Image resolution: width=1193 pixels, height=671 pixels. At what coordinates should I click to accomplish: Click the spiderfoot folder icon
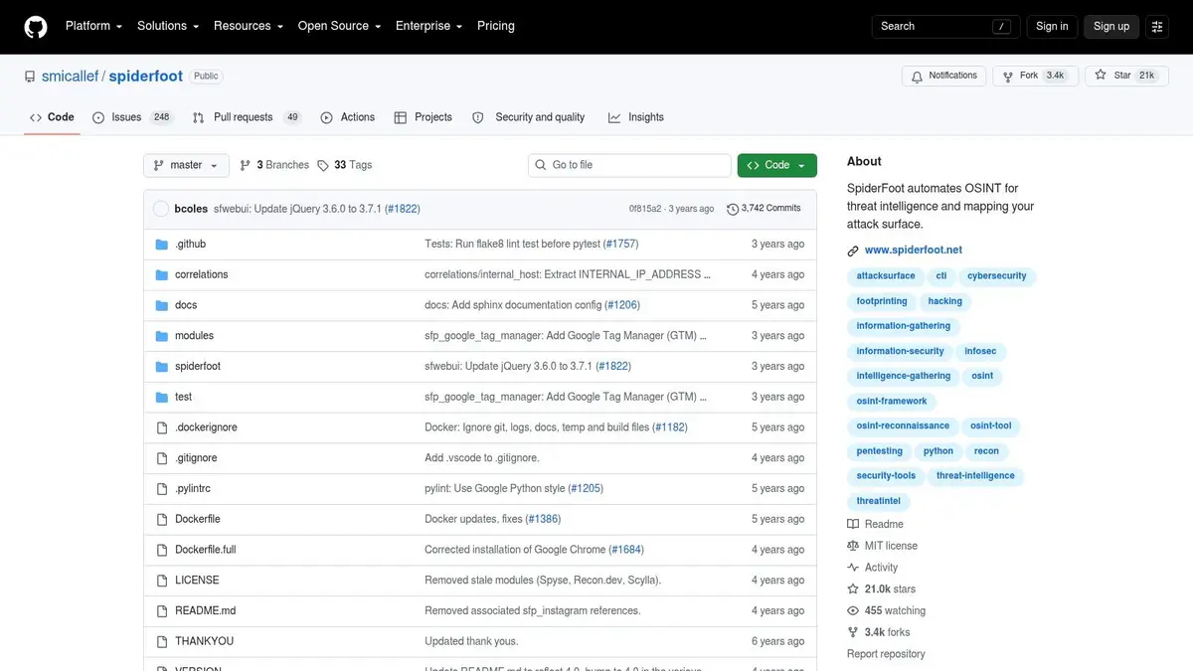point(162,366)
